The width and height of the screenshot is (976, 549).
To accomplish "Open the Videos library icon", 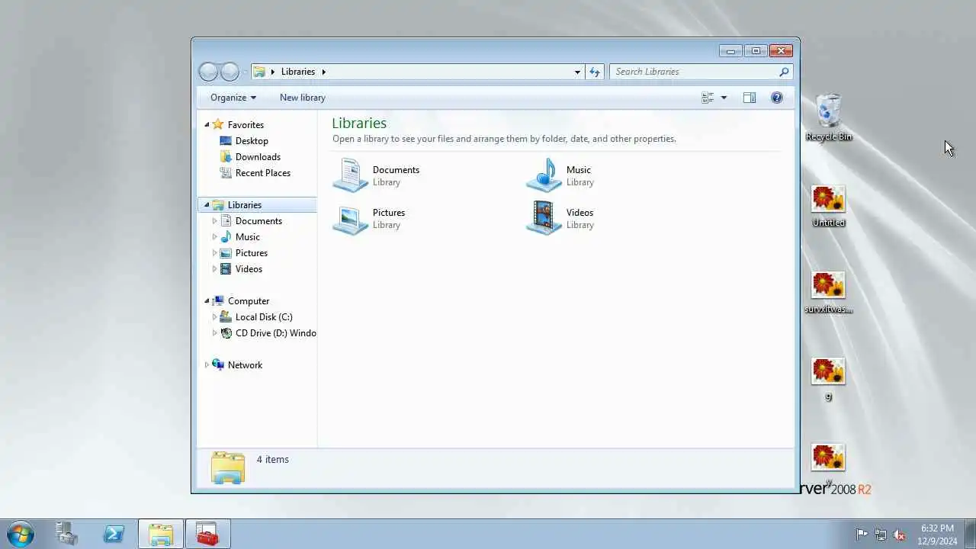I will pos(544,218).
